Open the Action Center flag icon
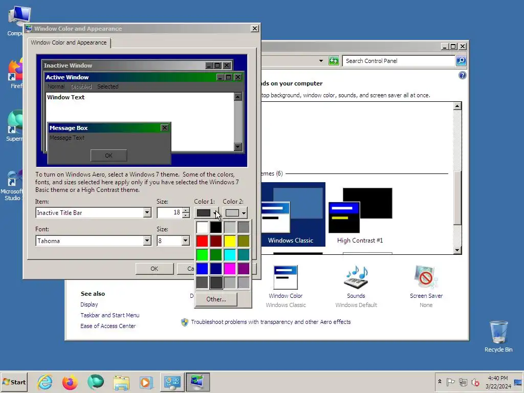Viewport: 524px width, 393px height. click(450, 382)
